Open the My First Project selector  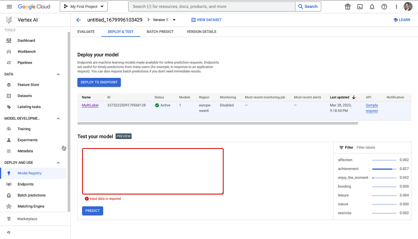84,7
